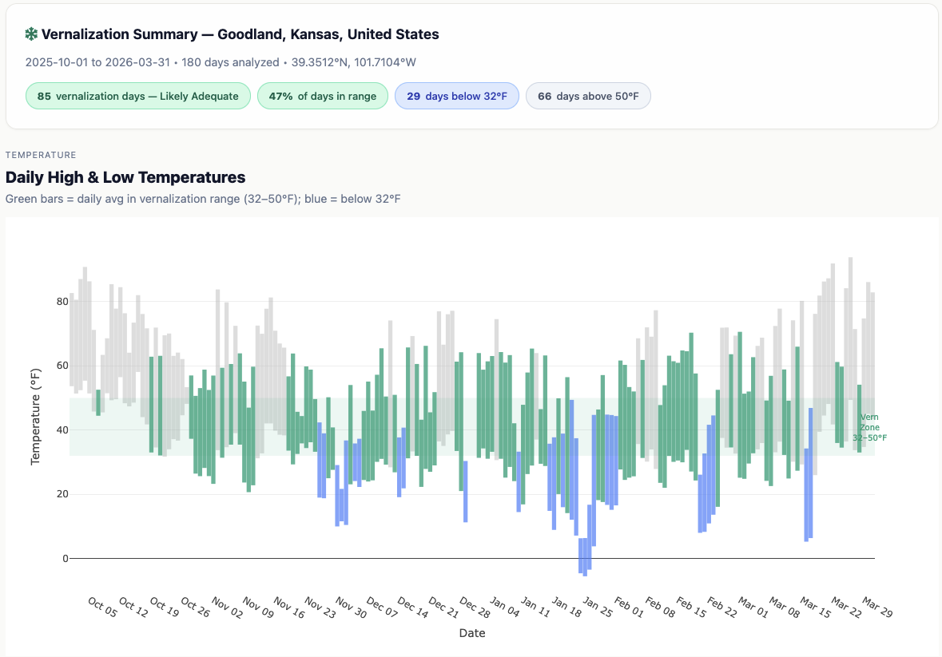Click the Date axis title below chart
The height and width of the screenshot is (657, 942).
click(x=471, y=633)
